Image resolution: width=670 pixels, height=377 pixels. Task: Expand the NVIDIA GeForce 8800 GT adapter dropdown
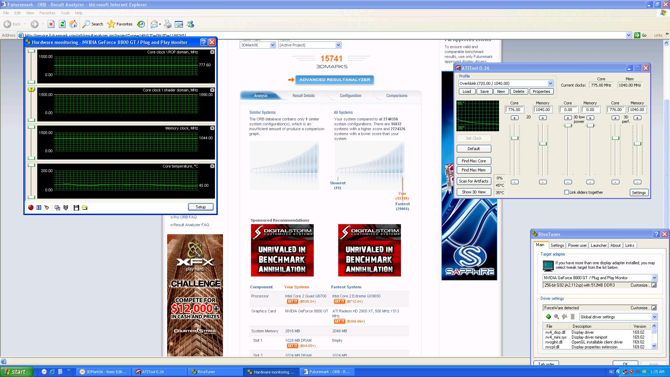[x=654, y=278]
